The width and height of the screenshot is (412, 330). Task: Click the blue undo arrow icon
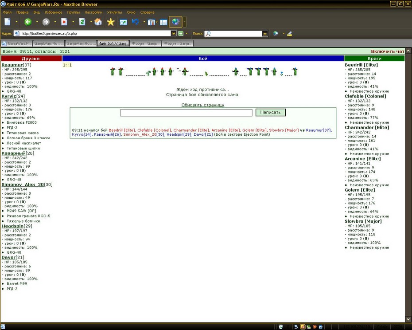point(136,22)
